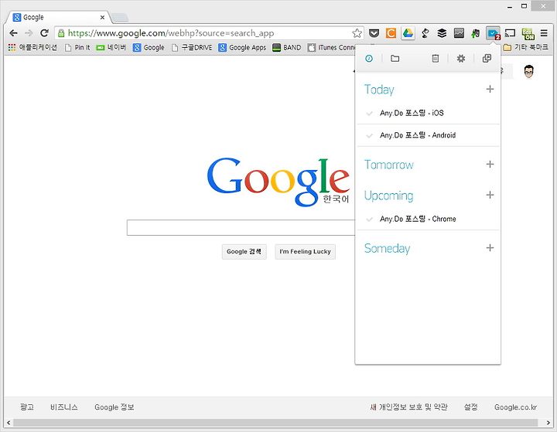Image resolution: width=557 pixels, height=432 pixels.
Task: Check off Any.do 포스팅 - Chrome task
Action: [370, 219]
